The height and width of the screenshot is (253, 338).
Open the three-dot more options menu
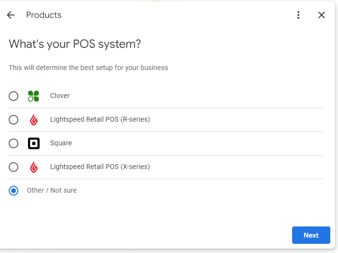[298, 15]
